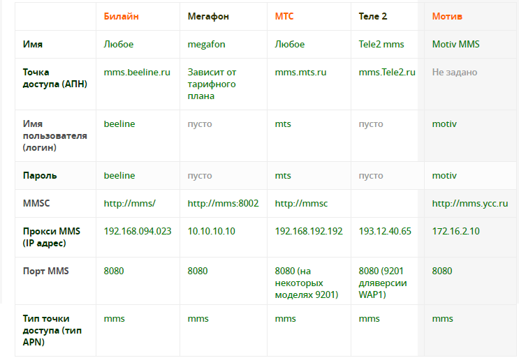Click the Билайн column header

tap(121, 16)
